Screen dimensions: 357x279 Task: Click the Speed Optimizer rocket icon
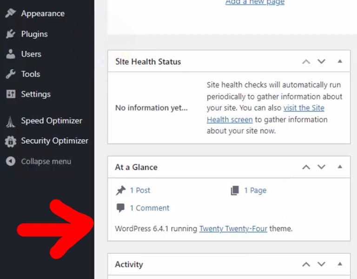[11, 121]
